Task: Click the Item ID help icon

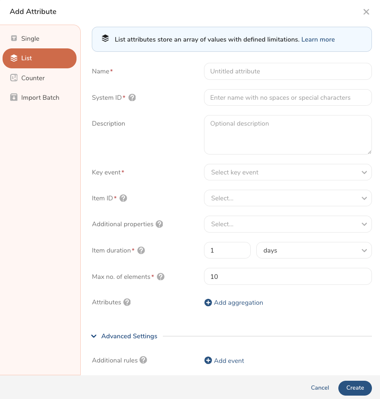Action: pos(123,198)
